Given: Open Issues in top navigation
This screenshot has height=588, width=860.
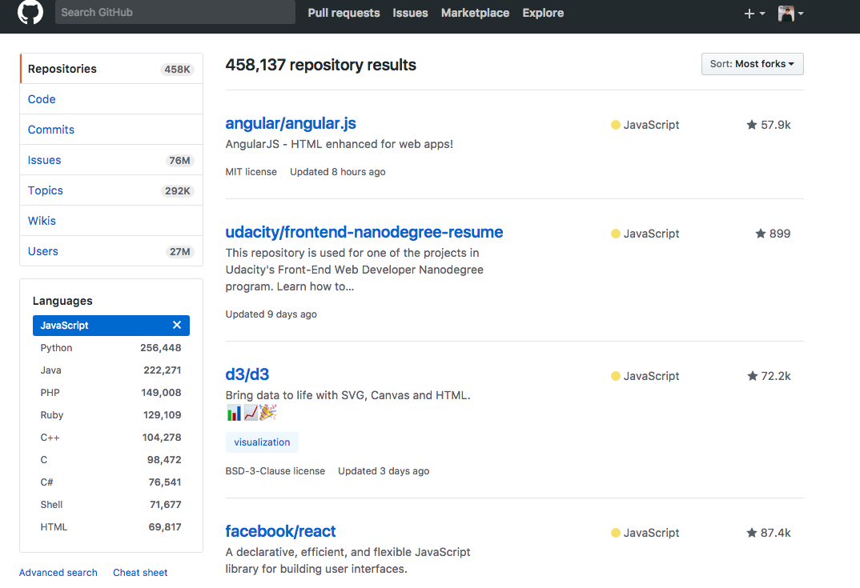Looking at the screenshot, I should pos(410,13).
